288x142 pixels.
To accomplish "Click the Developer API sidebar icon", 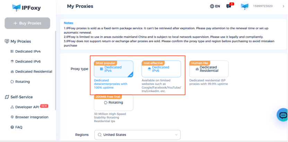I will [12, 107].
